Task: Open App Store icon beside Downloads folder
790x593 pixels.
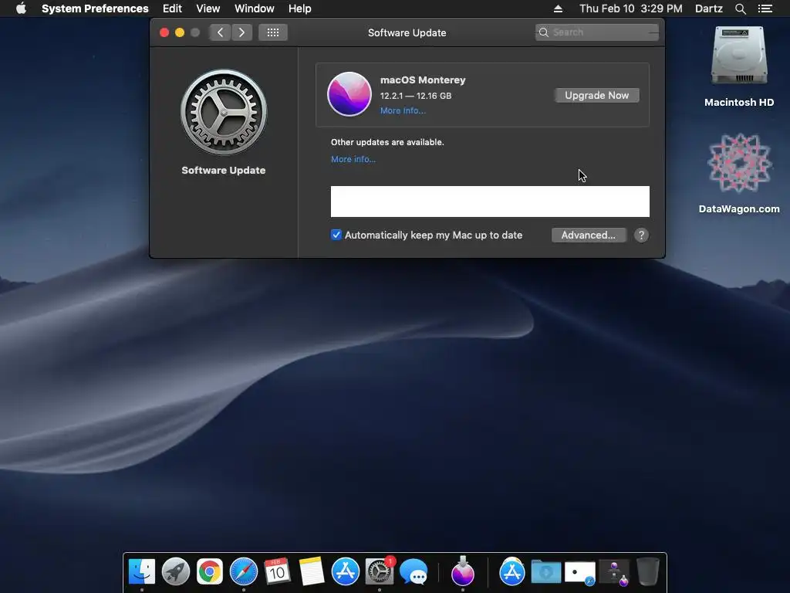Action: click(512, 571)
